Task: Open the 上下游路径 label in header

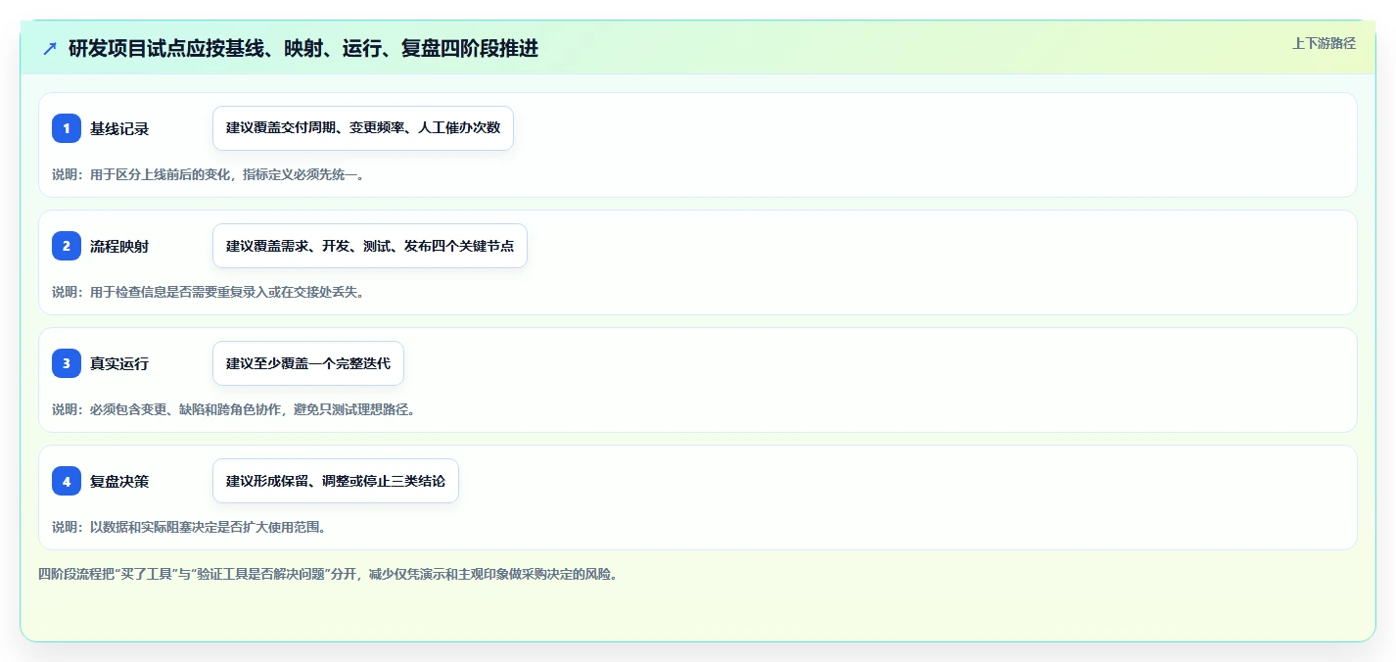Action: (x=1324, y=43)
